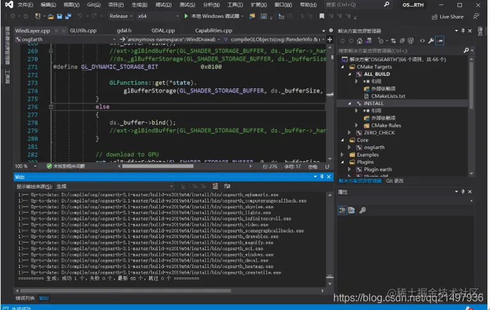Click Pending Changes Filter clock icon
Screen dimensions: 490x310
pyautogui.click(x=381, y=41)
